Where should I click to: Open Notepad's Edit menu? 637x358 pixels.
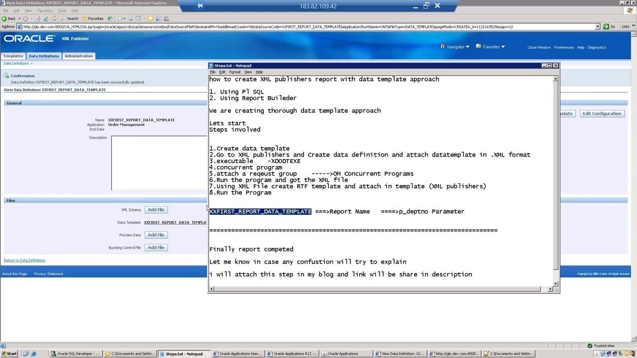[x=222, y=72]
